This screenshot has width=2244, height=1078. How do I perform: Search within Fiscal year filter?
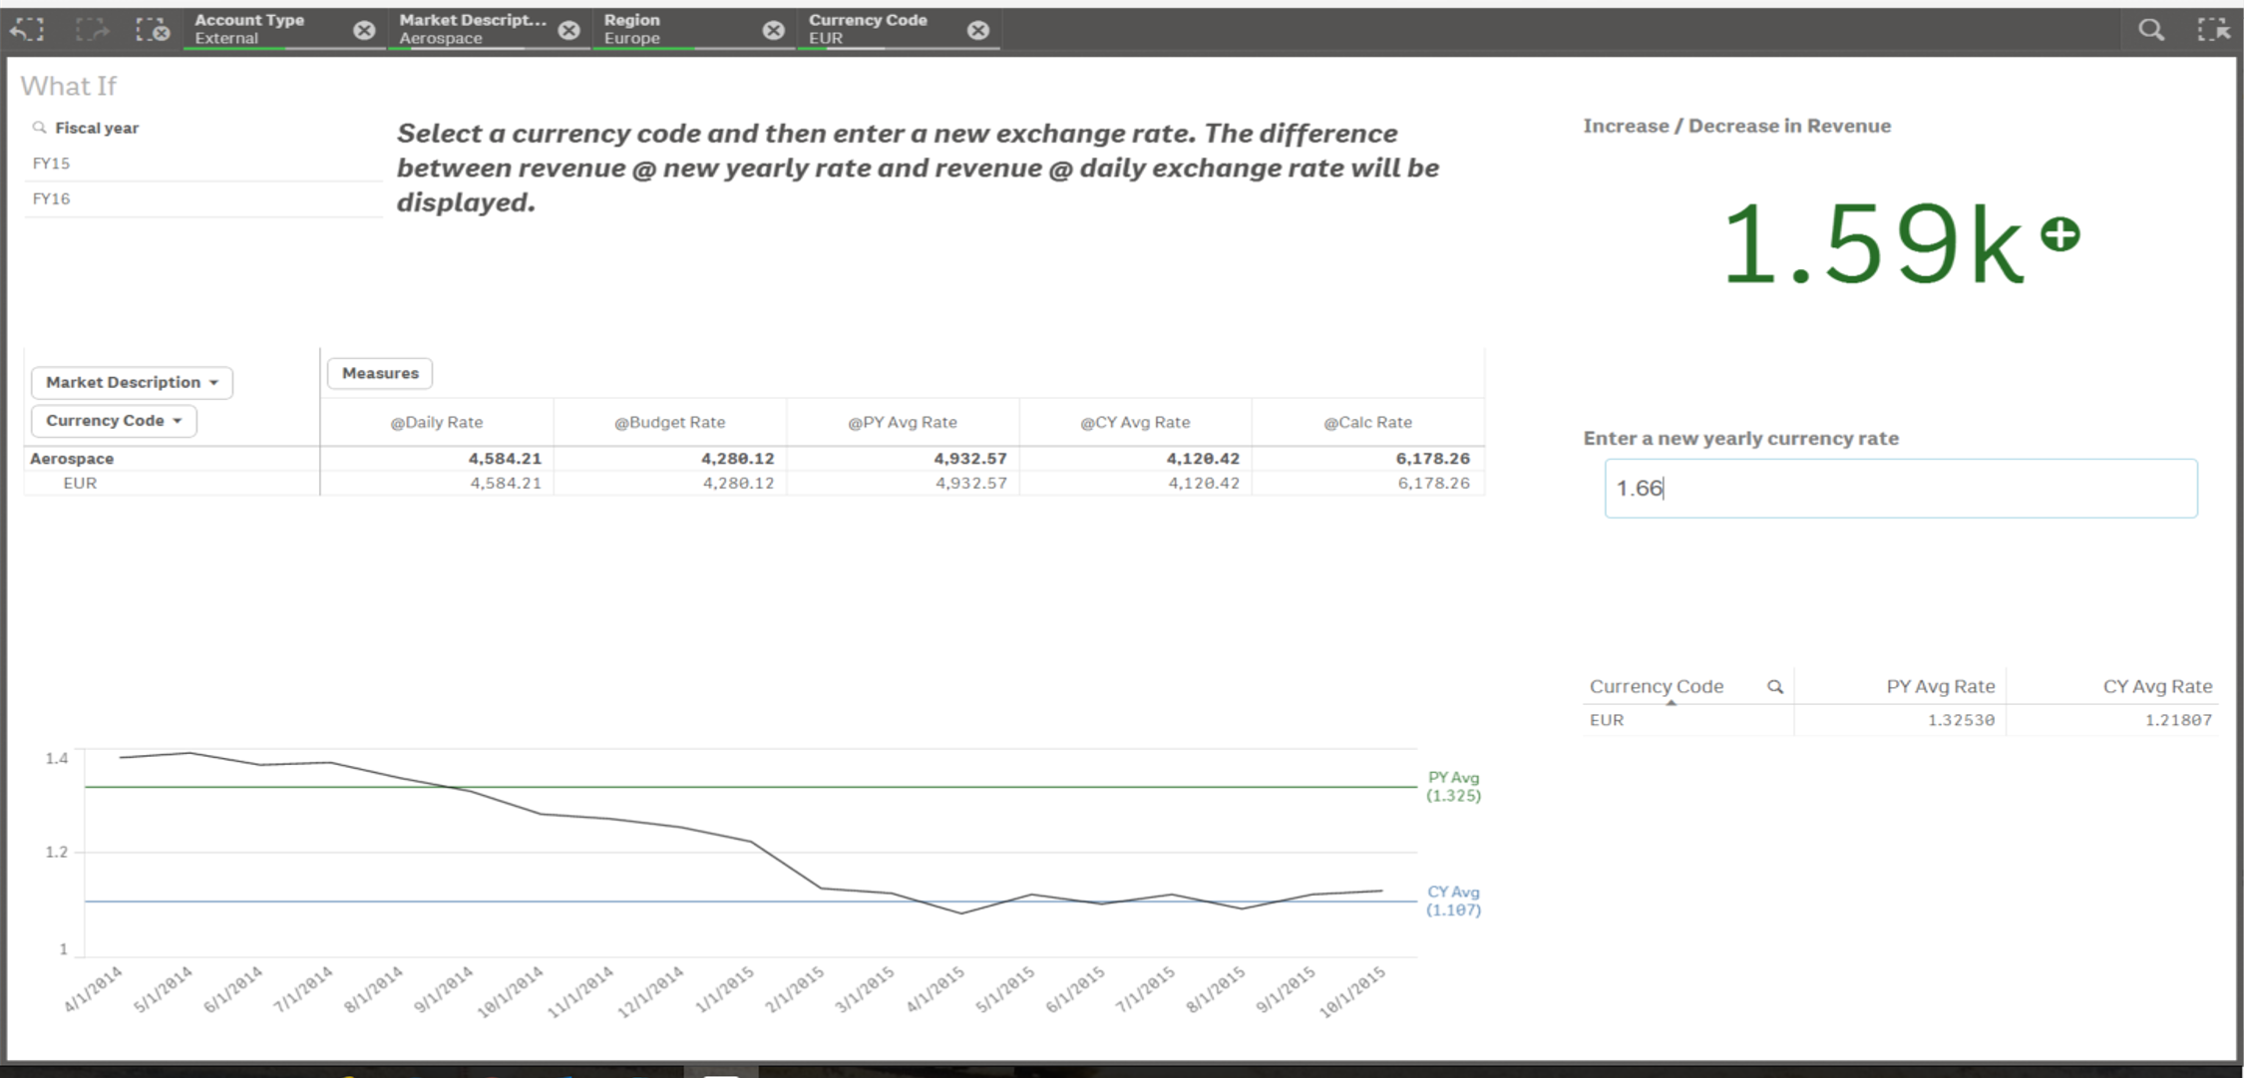[39, 128]
